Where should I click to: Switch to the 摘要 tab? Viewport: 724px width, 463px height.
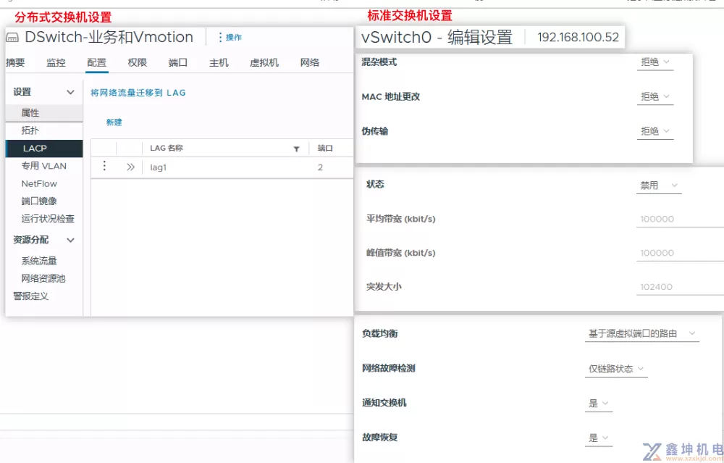click(x=15, y=62)
